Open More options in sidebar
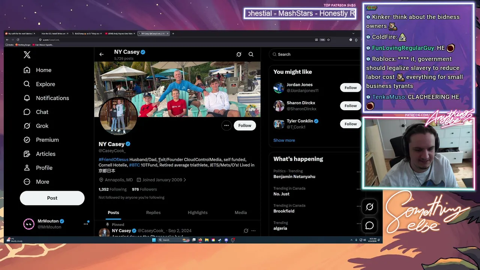The image size is (480, 270). coord(36,181)
